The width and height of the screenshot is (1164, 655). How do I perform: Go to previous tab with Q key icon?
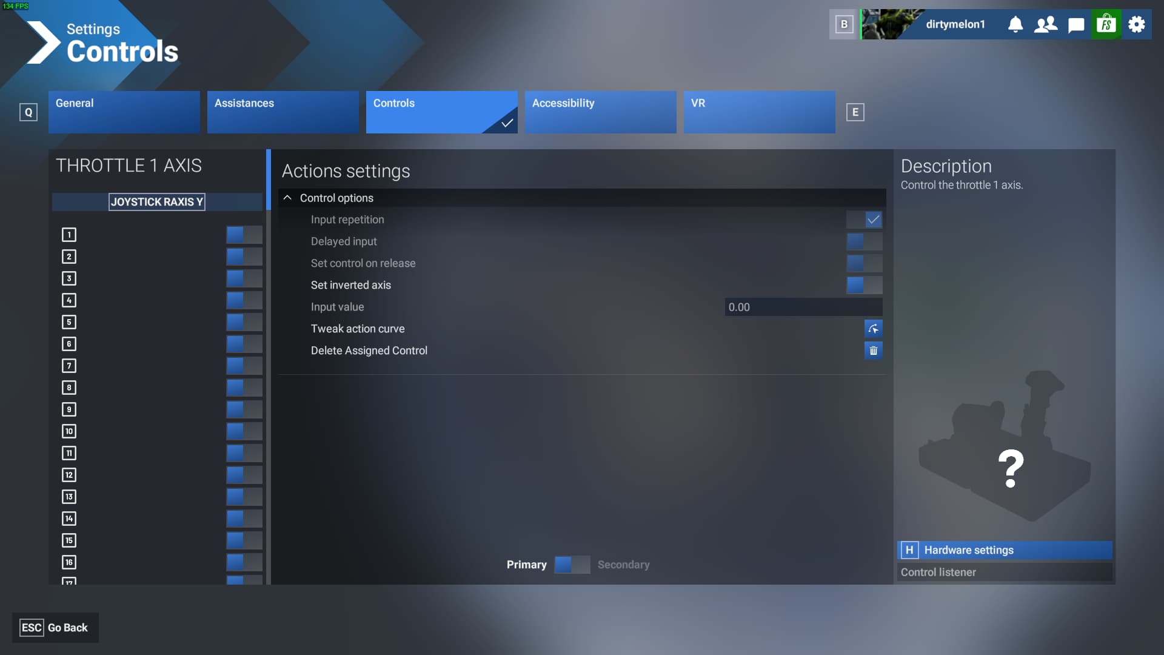coord(28,112)
